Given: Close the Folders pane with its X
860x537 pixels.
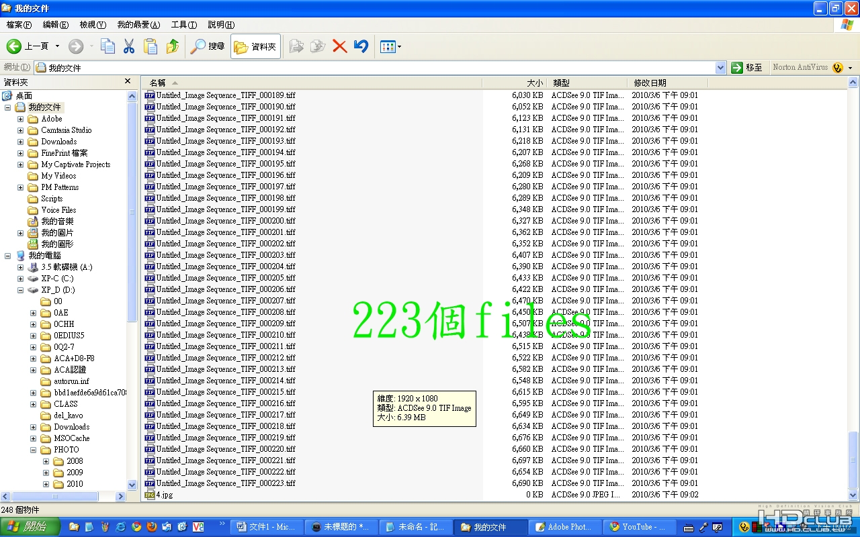Looking at the screenshot, I should click(128, 81).
